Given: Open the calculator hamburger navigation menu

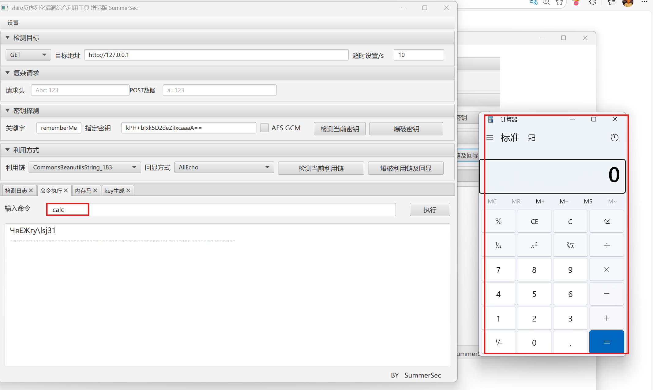Looking at the screenshot, I should pyautogui.click(x=490, y=138).
